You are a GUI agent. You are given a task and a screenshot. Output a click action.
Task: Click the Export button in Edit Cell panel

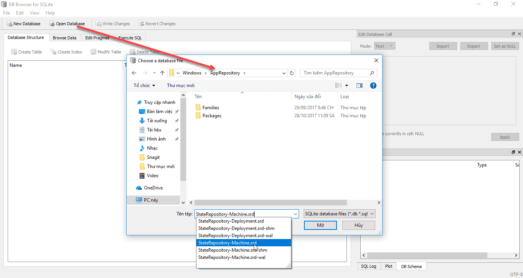pos(474,46)
